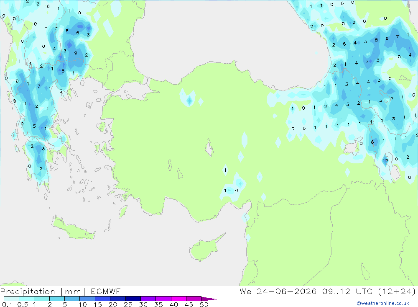The height and width of the screenshot is (307, 418).
Task: Click the 1–2 mm legend color swatch
Action: click(42, 299)
